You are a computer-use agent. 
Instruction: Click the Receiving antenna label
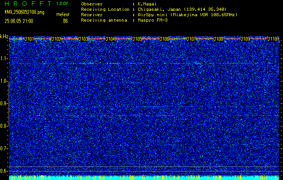click(104, 20)
